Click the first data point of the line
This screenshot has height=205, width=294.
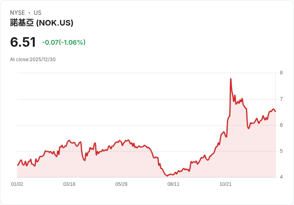[x=18, y=165]
